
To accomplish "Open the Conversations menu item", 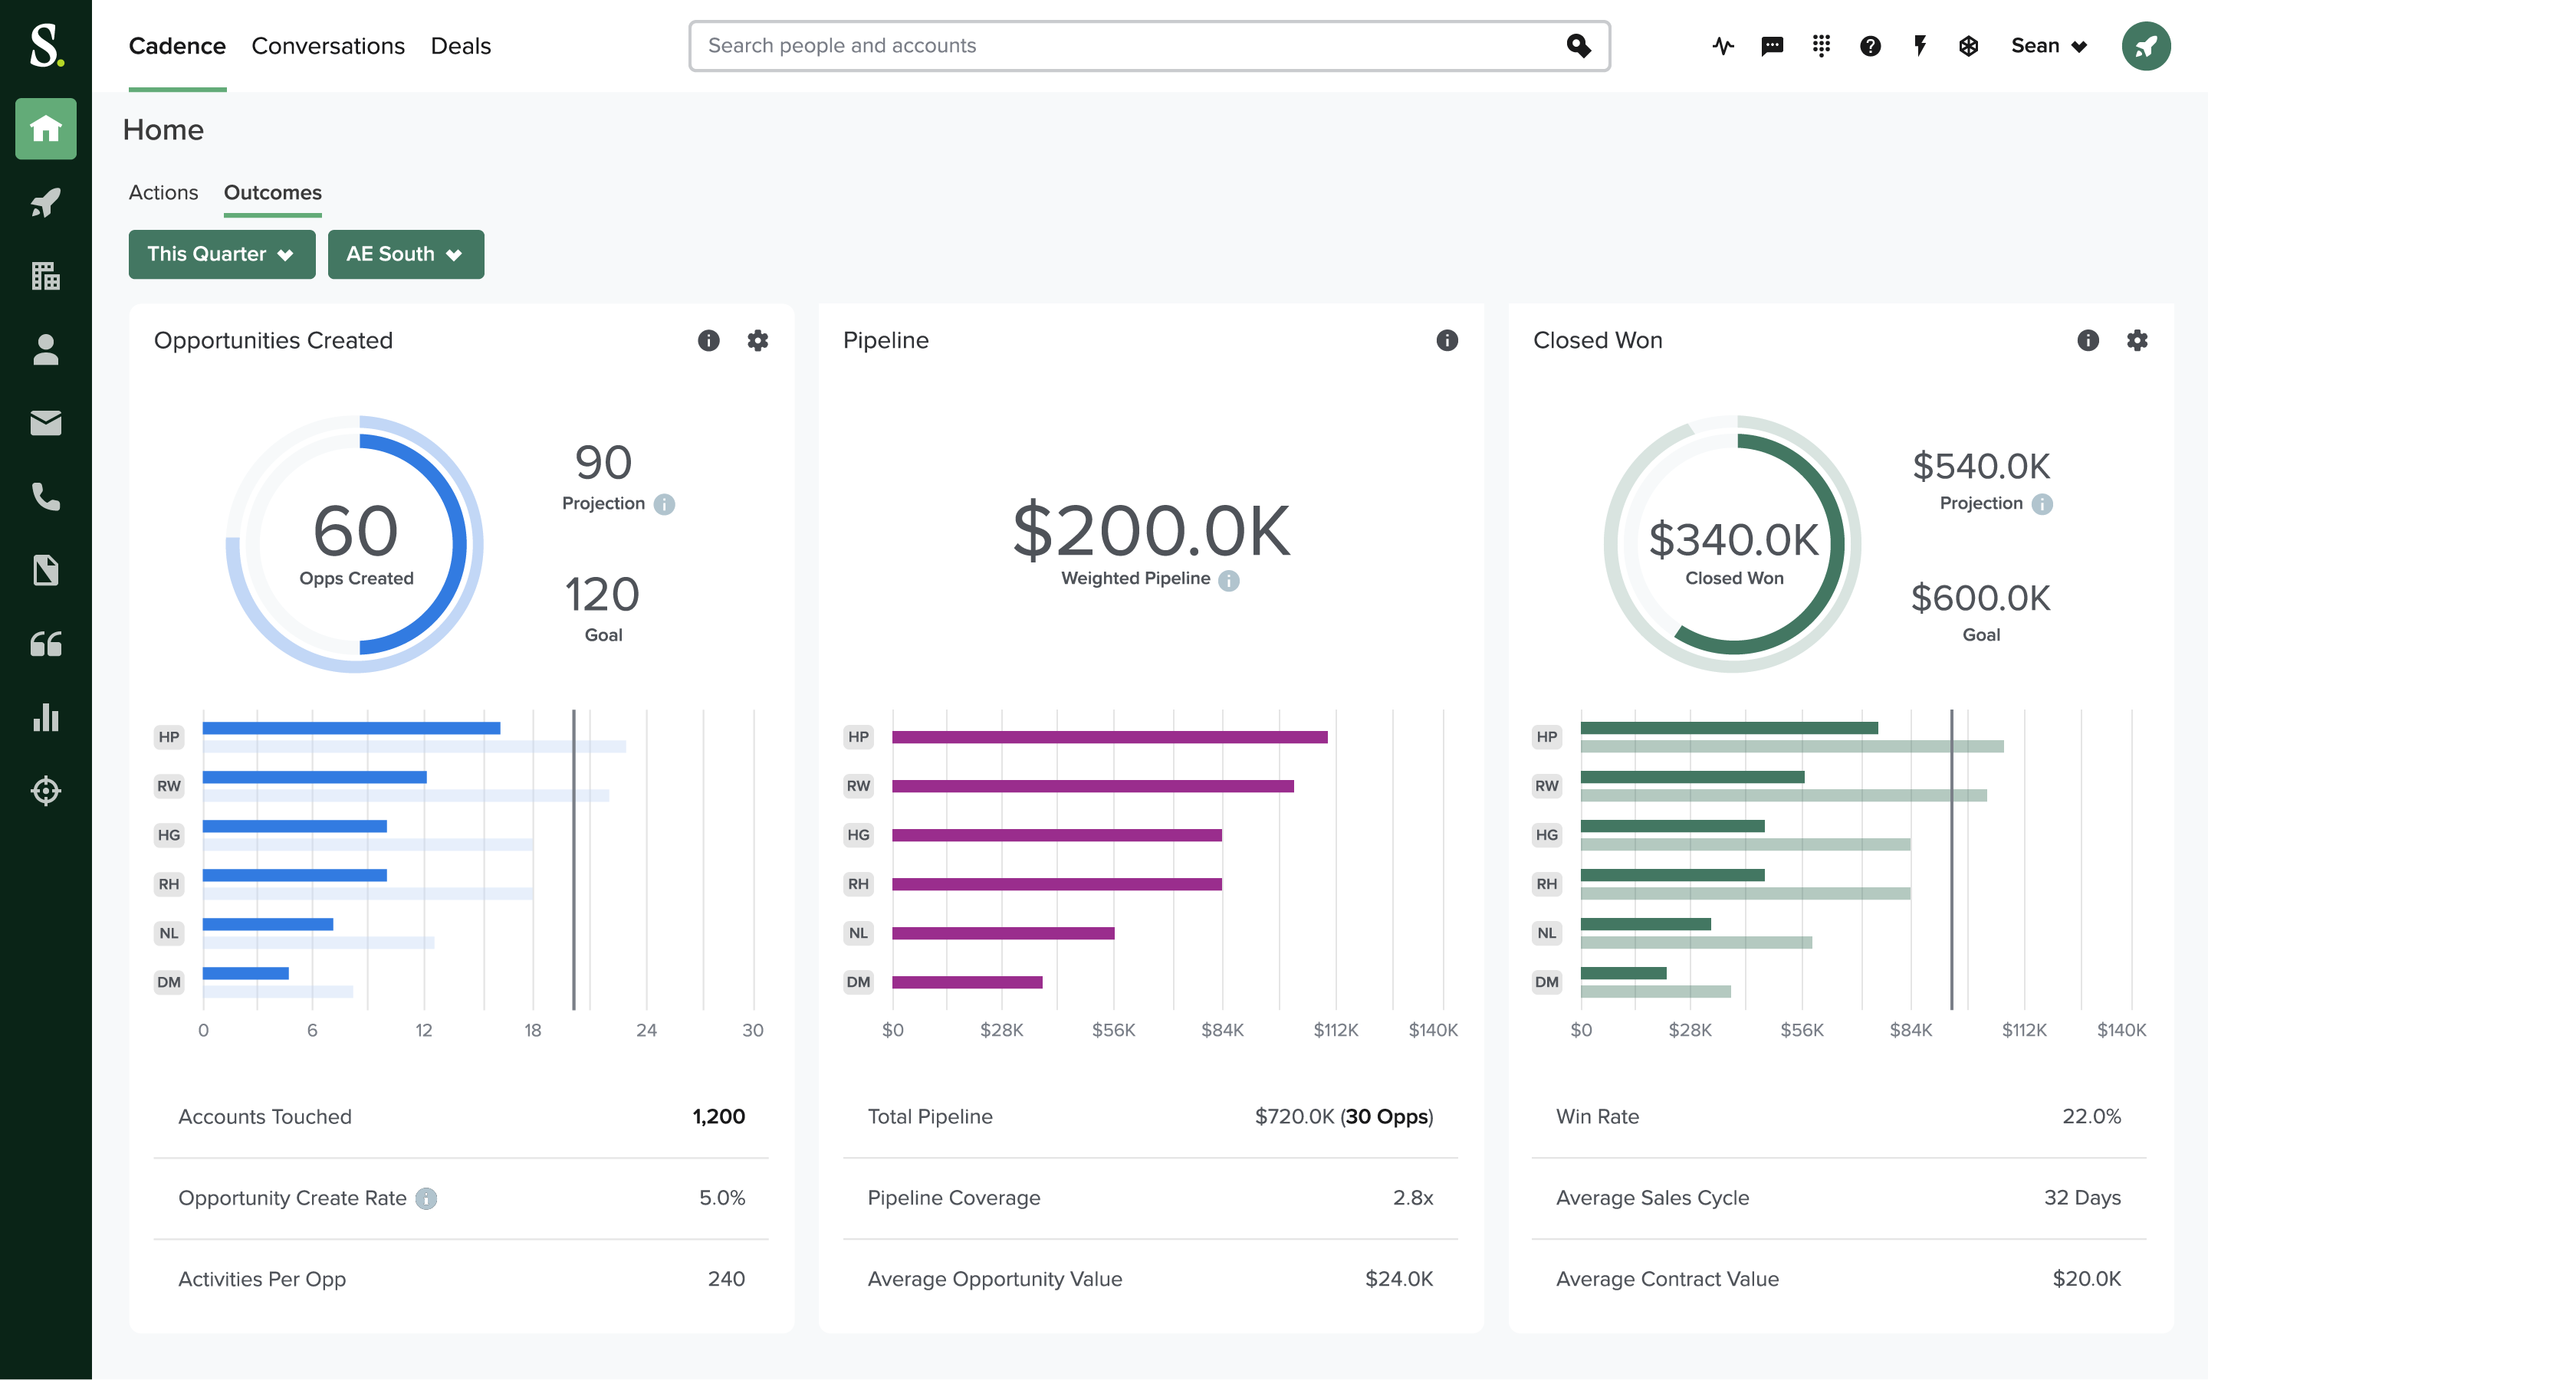I will 328,46.
